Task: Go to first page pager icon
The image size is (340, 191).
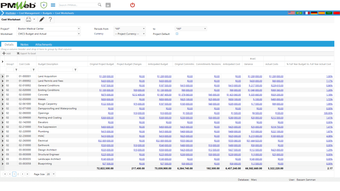Action: pyautogui.click(x=5, y=174)
